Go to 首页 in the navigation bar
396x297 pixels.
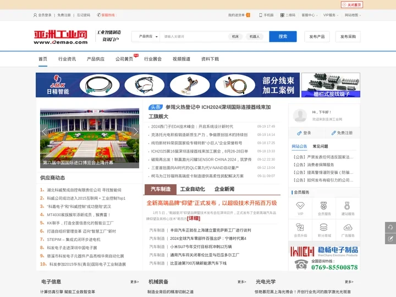pos(43,59)
